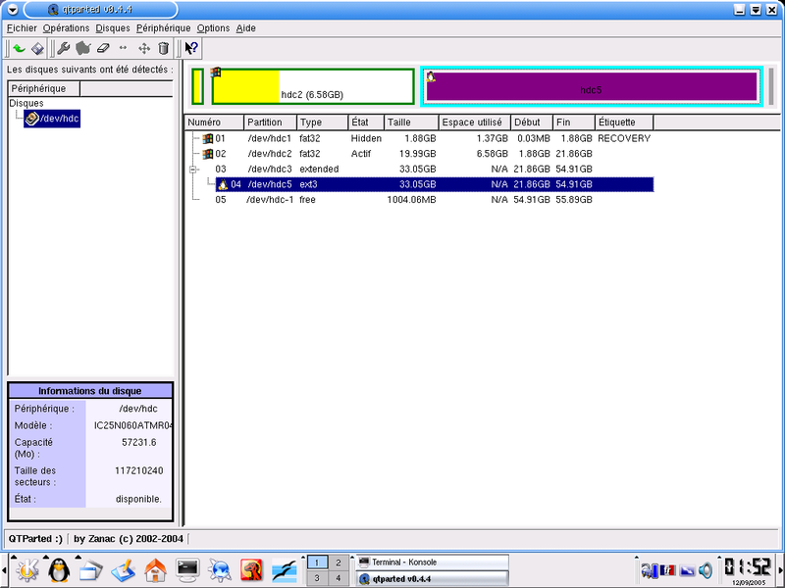This screenshot has height=588, width=785.
Task: Select the /dev/hdc5 ext3 partition row
Action: [435, 184]
